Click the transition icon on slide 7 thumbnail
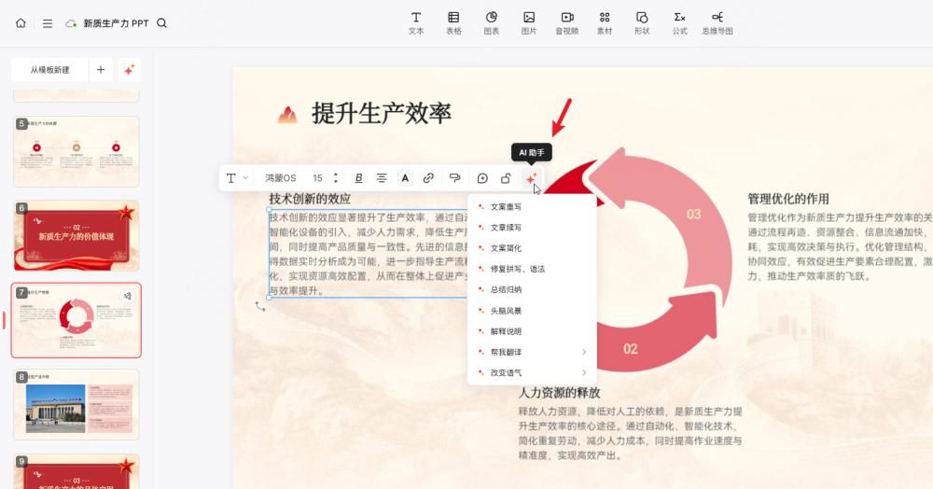Image resolution: width=933 pixels, height=489 pixels. coord(127,296)
